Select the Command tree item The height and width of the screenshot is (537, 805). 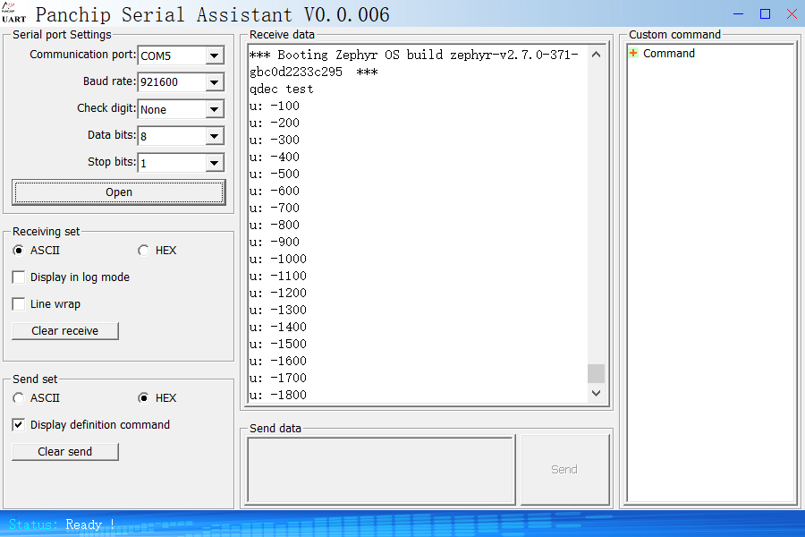pos(669,54)
